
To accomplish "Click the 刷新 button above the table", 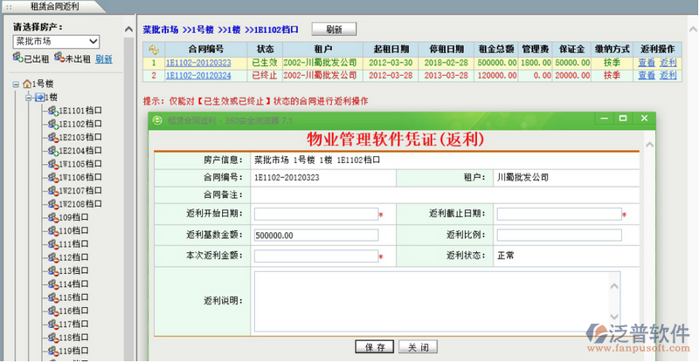I will (334, 30).
